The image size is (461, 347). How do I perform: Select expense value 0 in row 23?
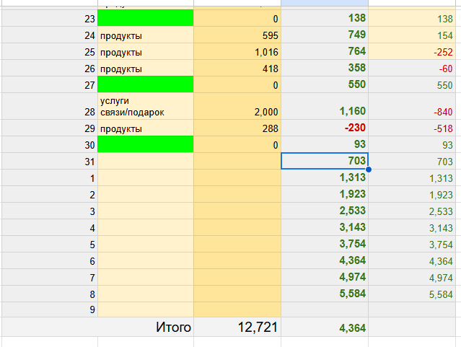237,18
